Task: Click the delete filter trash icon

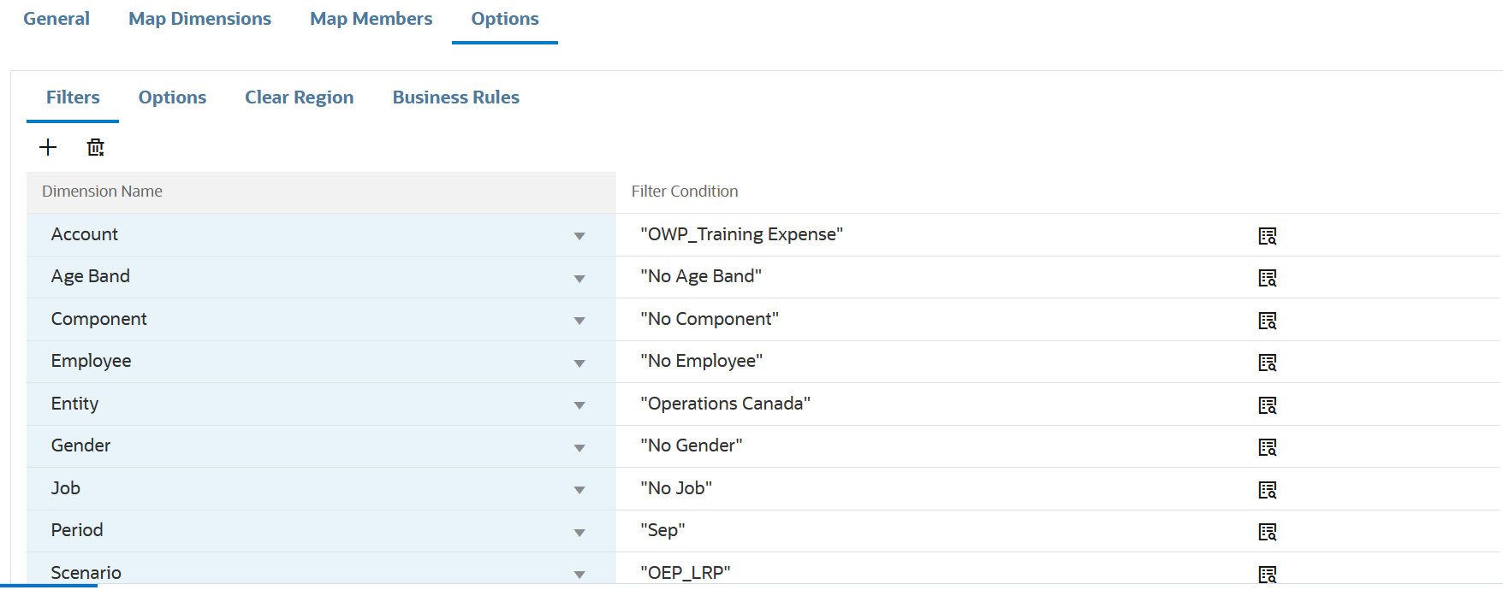Action: pyautogui.click(x=96, y=147)
